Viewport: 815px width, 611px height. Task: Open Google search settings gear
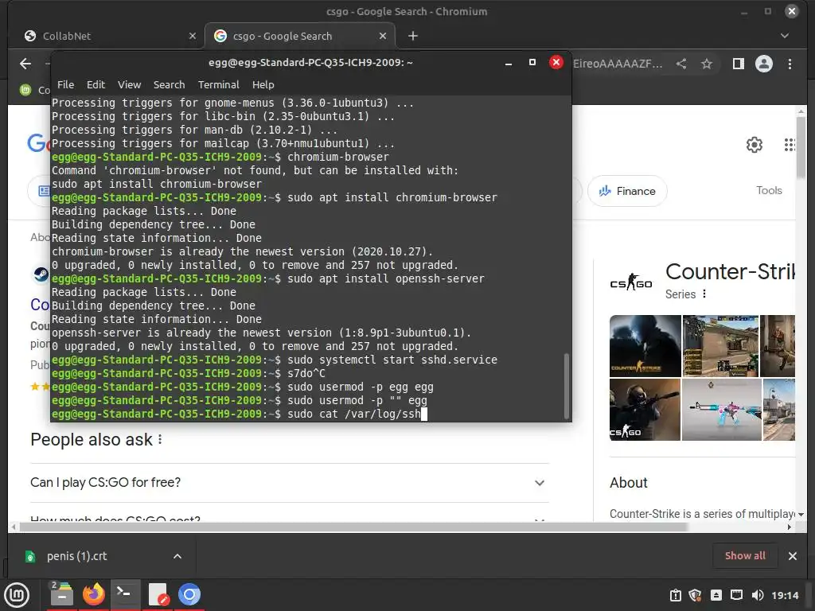click(x=755, y=145)
